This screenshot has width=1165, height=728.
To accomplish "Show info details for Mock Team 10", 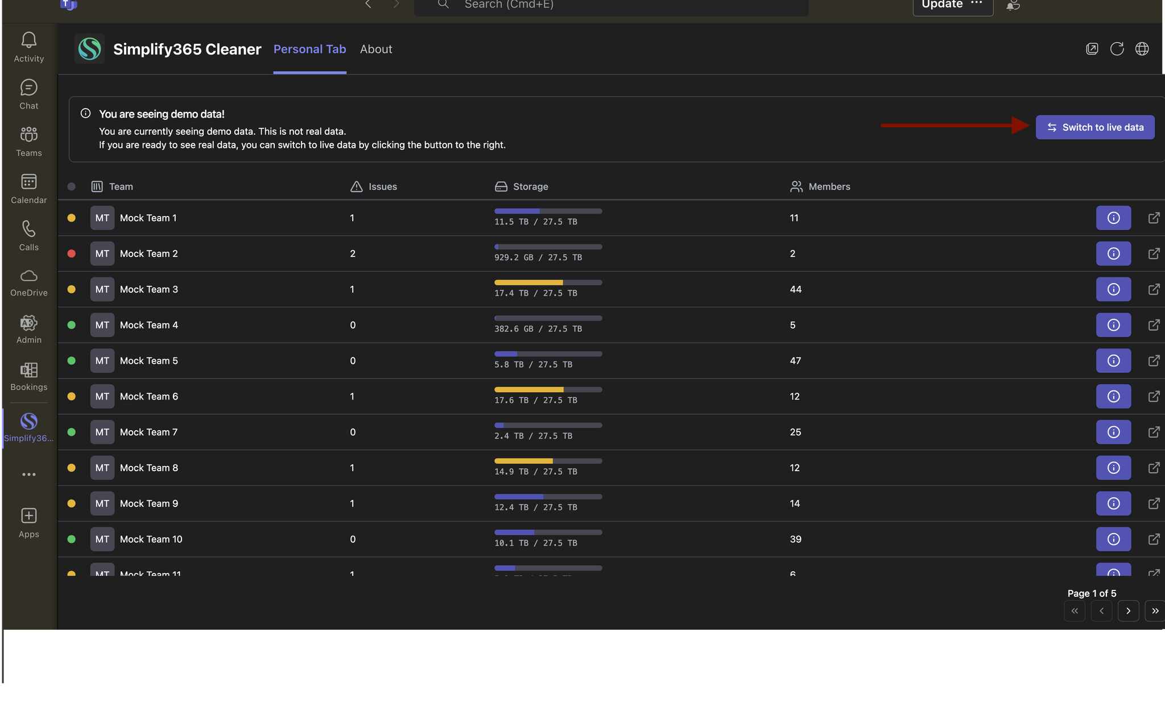I will (1113, 539).
